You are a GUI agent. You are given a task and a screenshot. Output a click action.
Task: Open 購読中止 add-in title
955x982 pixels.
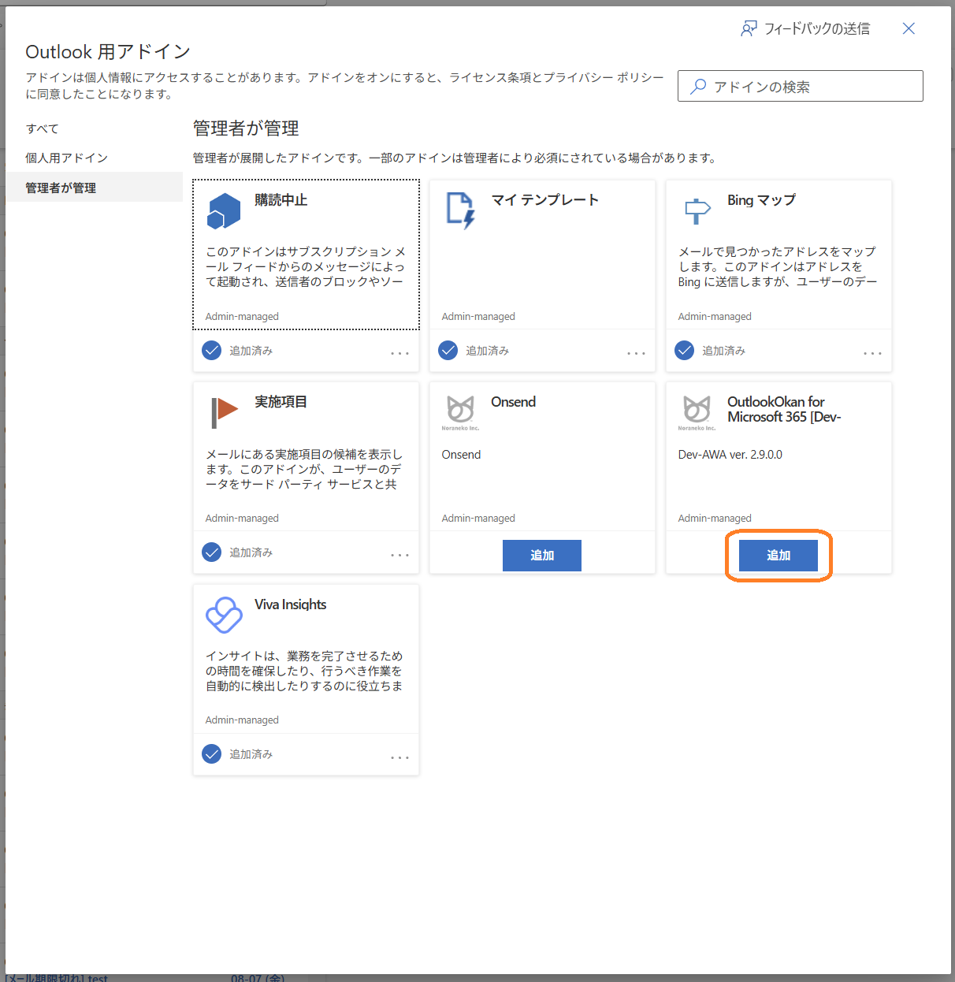(x=281, y=200)
